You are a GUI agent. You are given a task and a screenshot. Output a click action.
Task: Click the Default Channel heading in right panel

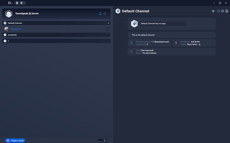(x=136, y=11)
